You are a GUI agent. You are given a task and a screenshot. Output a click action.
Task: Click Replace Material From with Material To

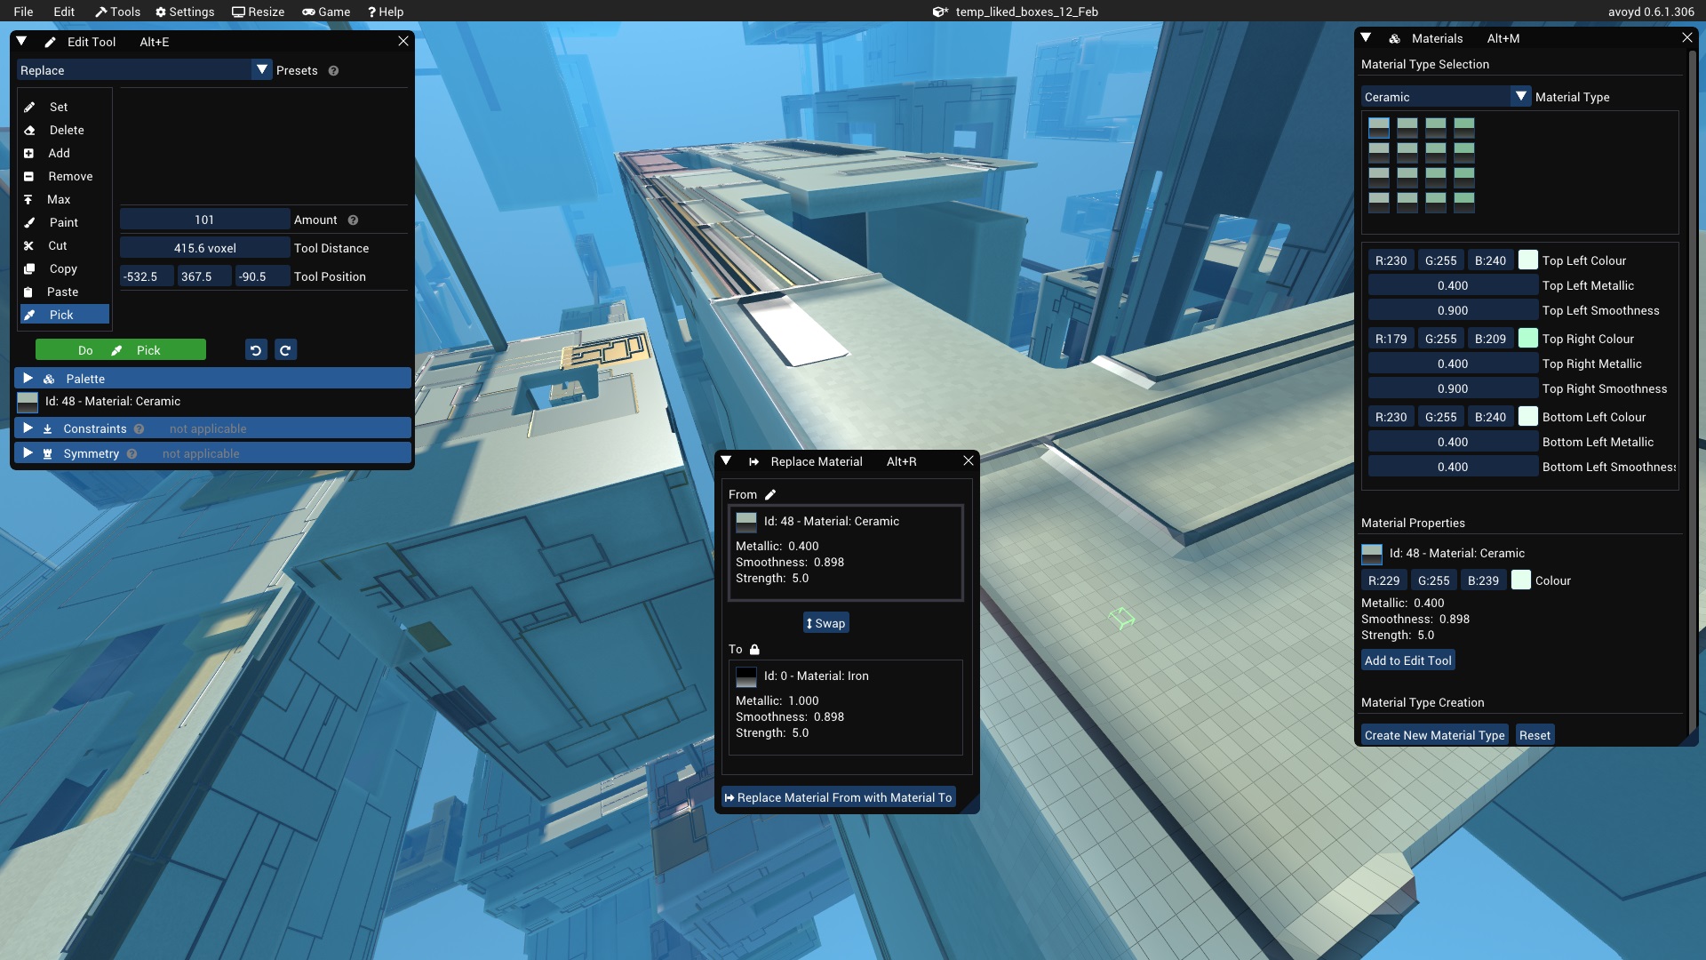839,797
